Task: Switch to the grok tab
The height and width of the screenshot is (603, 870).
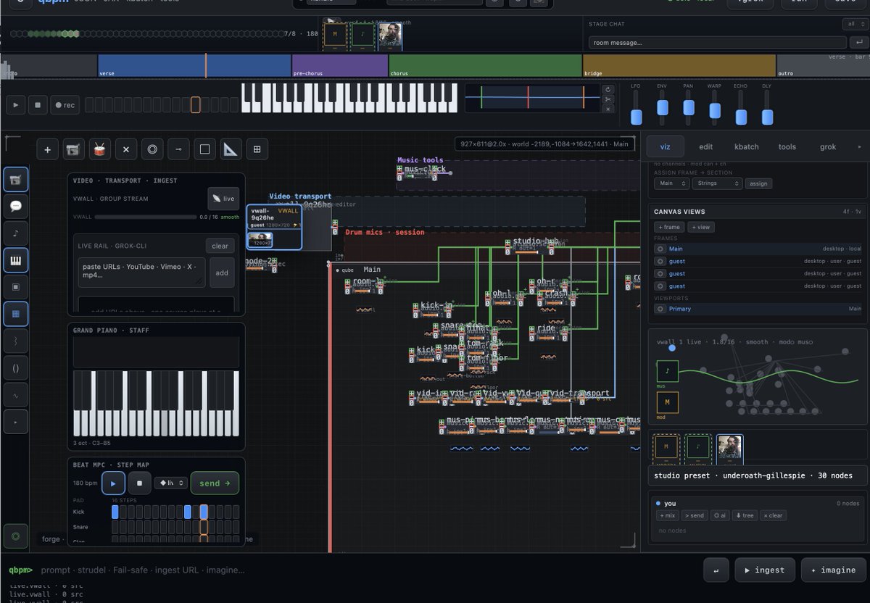Action: [x=828, y=146]
